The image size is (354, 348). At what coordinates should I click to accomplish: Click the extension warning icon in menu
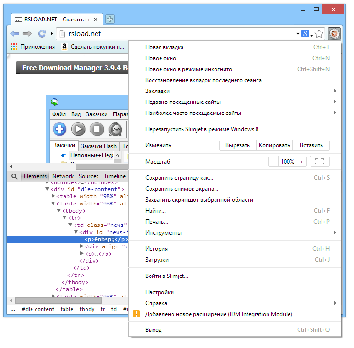click(x=136, y=314)
